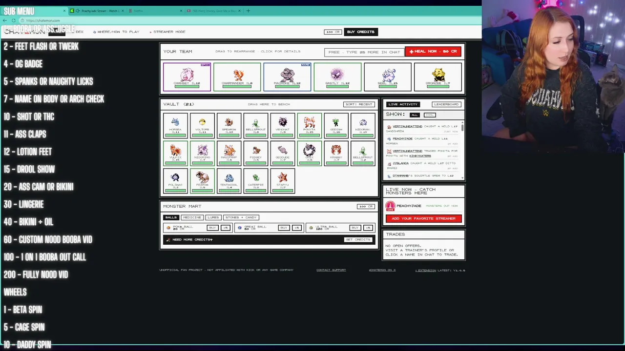The width and height of the screenshot is (625, 351).
Task: Select Nidorino in the vault
Action: 202,154
